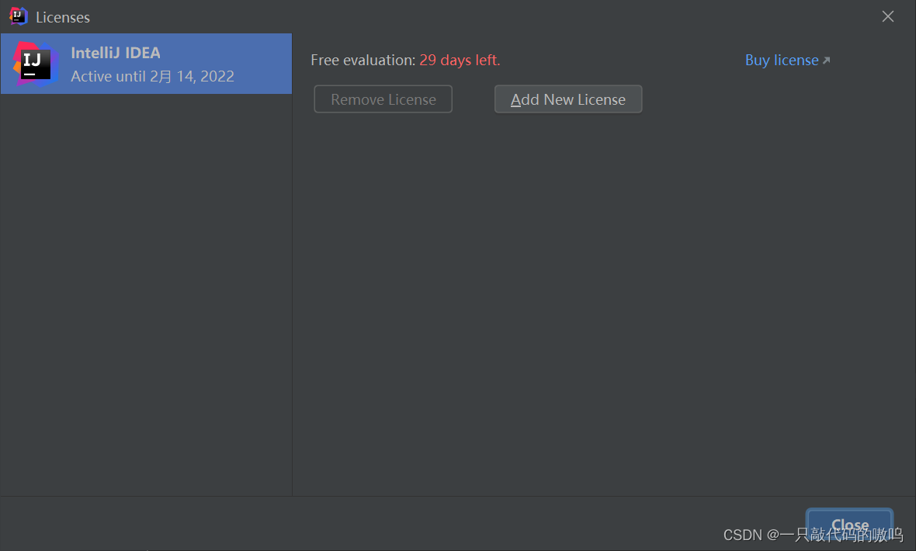Click the '29 days left.' text
The height and width of the screenshot is (551, 916).
(x=460, y=61)
